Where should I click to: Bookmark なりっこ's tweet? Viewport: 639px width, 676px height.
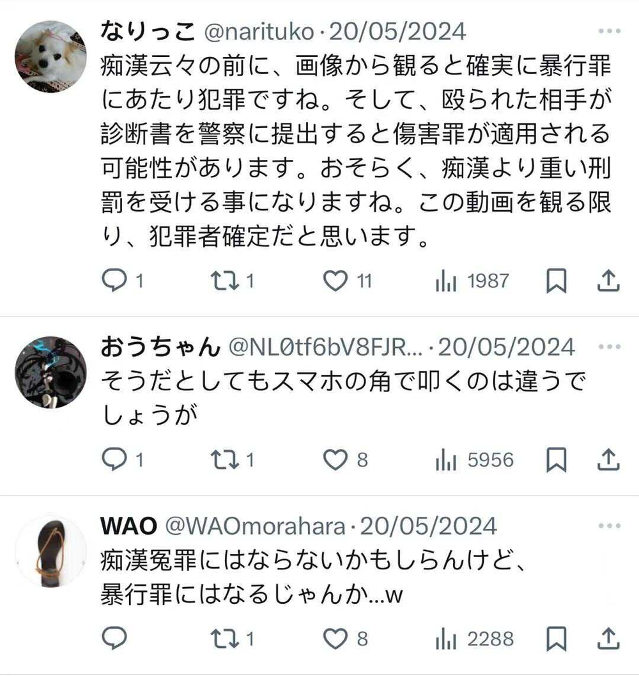[557, 281]
